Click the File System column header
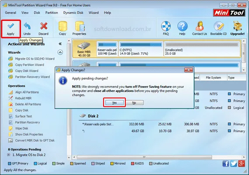This screenshot has height=175, width=249. 214,77
